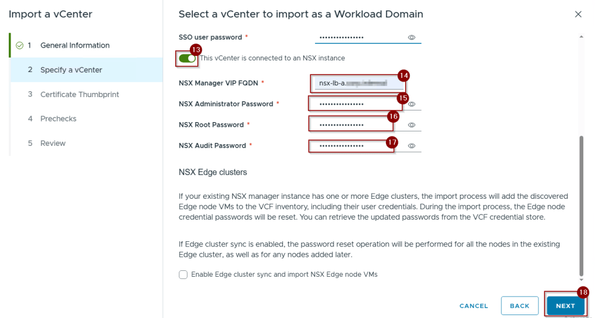Screen dimensions: 595x318
Task: Select step 2 Specify a vCenter
Action: pos(71,70)
